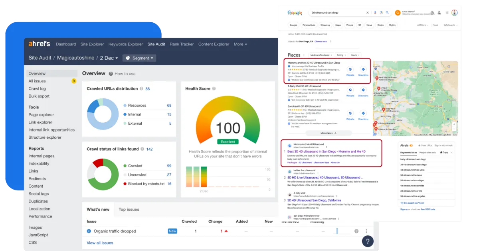Click the grey help icon in the Organic traffic dropped row
This screenshot has height=251, width=479.
pyautogui.click(x=356, y=231)
